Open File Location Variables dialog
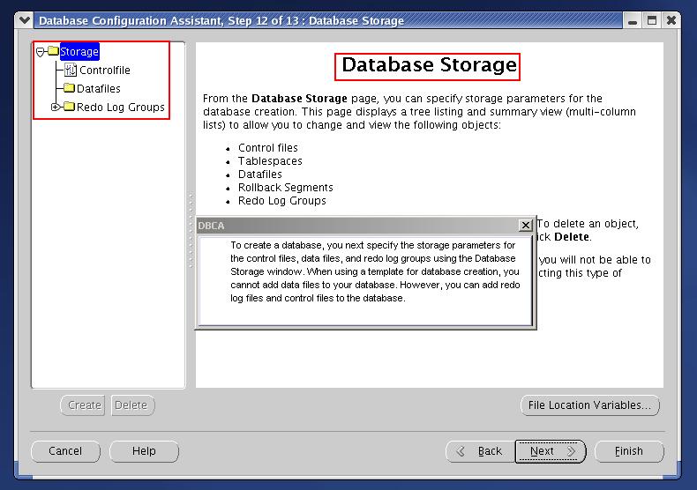This screenshot has width=697, height=490. [x=589, y=405]
